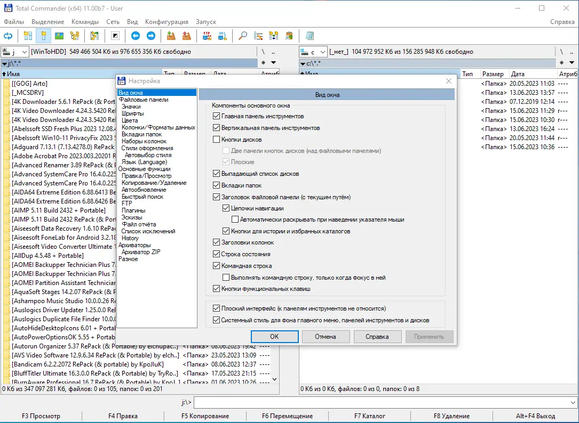Viewport: 579px width, 423px height.
Task: Open right drive dropdown showing c
Action: tap(313, 52)
